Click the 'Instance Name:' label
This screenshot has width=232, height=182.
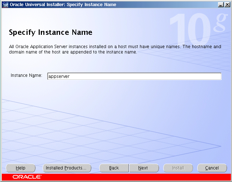(26, 75)
